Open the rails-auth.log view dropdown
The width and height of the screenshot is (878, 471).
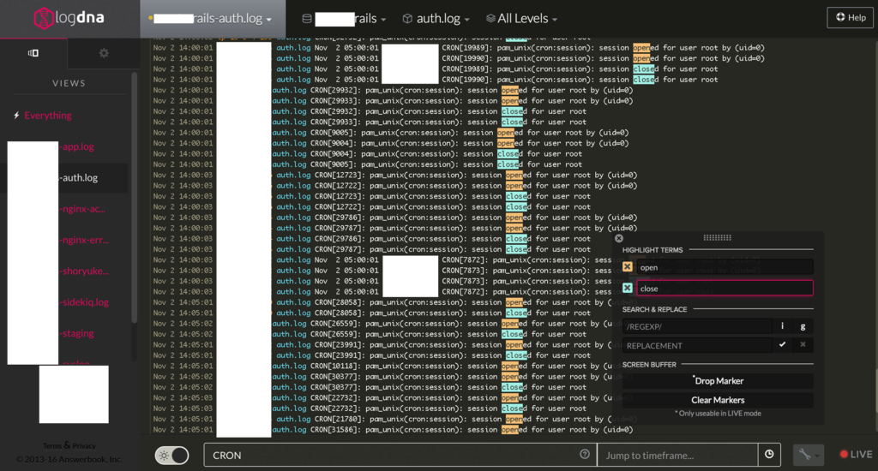click(x=213, y=19)
